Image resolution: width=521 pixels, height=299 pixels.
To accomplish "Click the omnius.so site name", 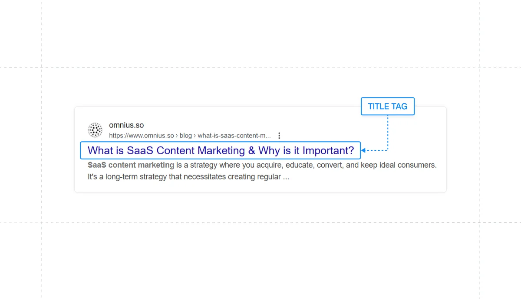I will 126,125.
